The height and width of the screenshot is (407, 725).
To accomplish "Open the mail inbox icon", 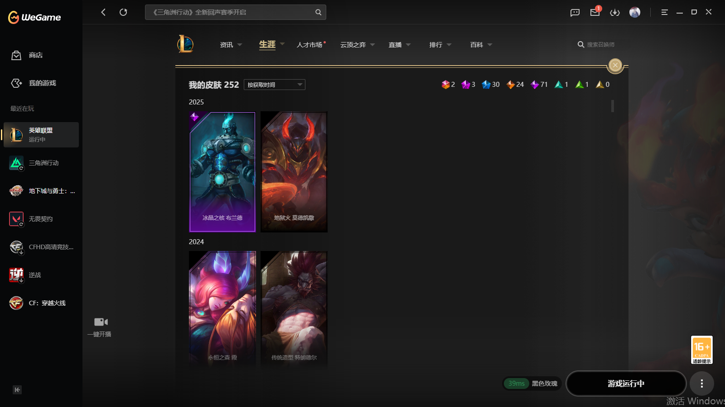I will 595,12.
